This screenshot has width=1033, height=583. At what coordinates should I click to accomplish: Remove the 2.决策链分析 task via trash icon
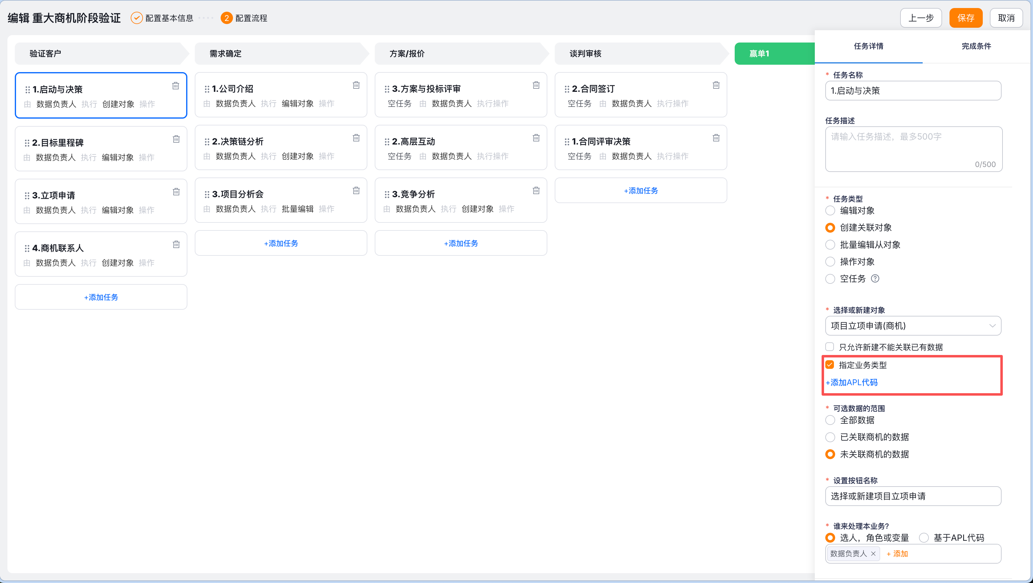[x=356, y=137]
